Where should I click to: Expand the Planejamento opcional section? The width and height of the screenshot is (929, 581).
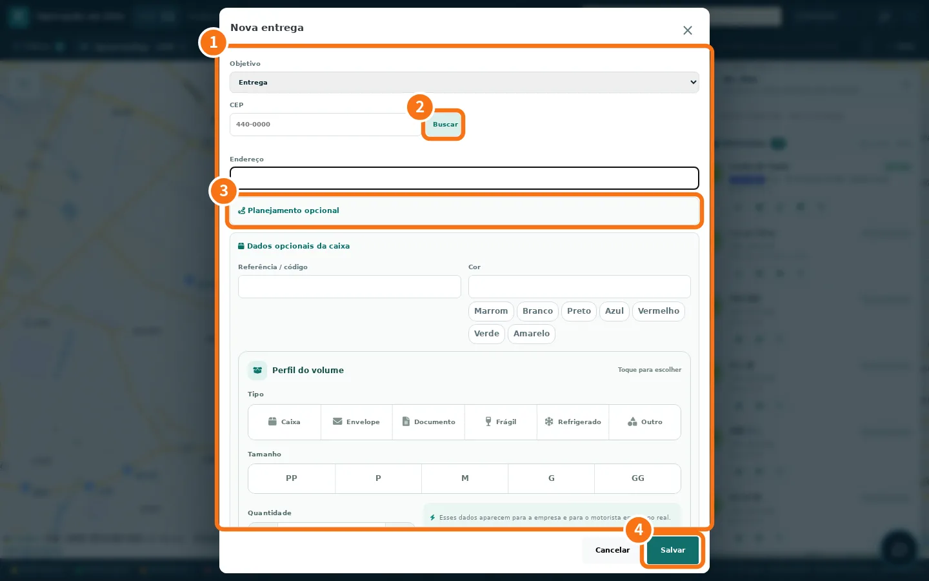click(x=464, y=210)
